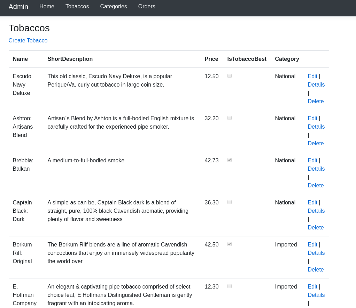Edit the Brebbia Balkan entry
Image resolution: width=356 pixels, height=308 pixels.
(312, 161)
